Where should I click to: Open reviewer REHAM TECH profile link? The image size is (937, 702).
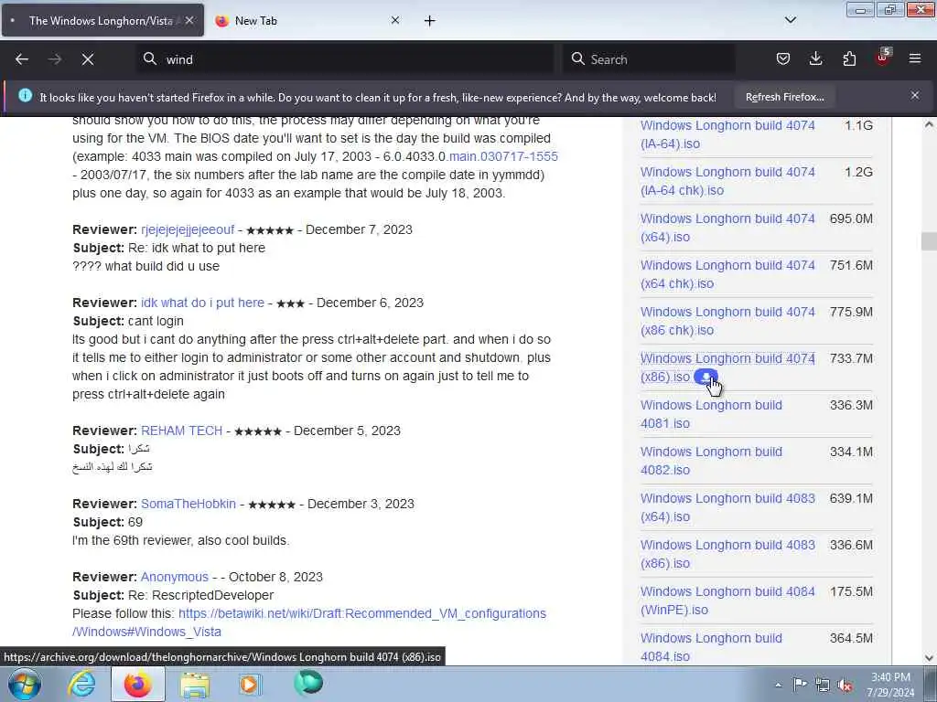pos(182,431)
